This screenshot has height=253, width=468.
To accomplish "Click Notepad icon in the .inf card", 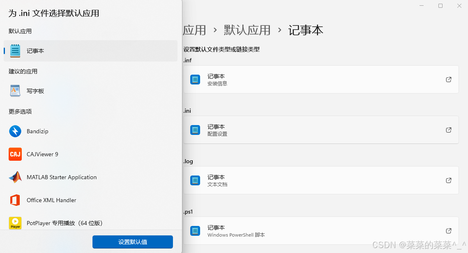I will tap(195, 80).
